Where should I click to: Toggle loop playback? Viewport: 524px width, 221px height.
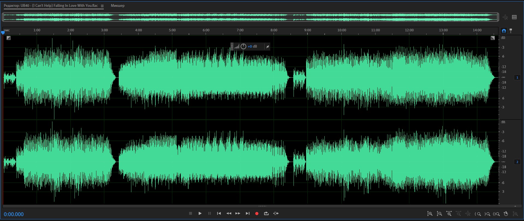(x=266, y=214)
